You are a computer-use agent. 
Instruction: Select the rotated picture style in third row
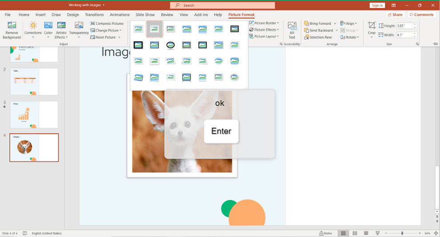170,61
